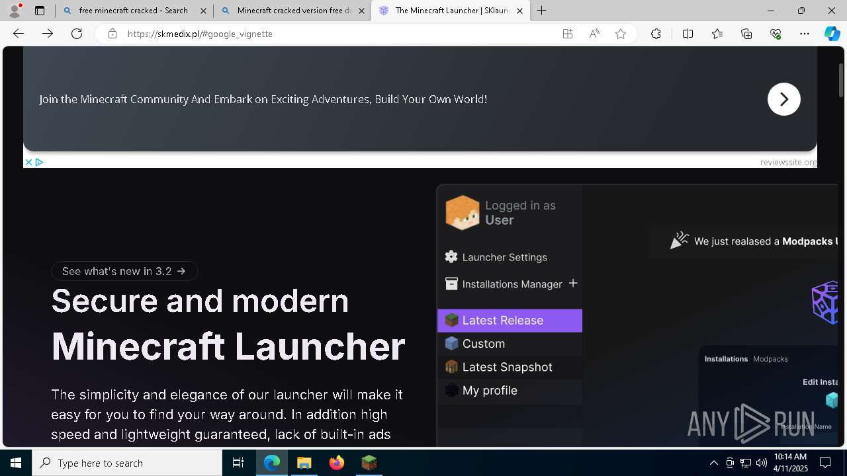Open Launcher Settings gear entry

(x=496, y=257)
